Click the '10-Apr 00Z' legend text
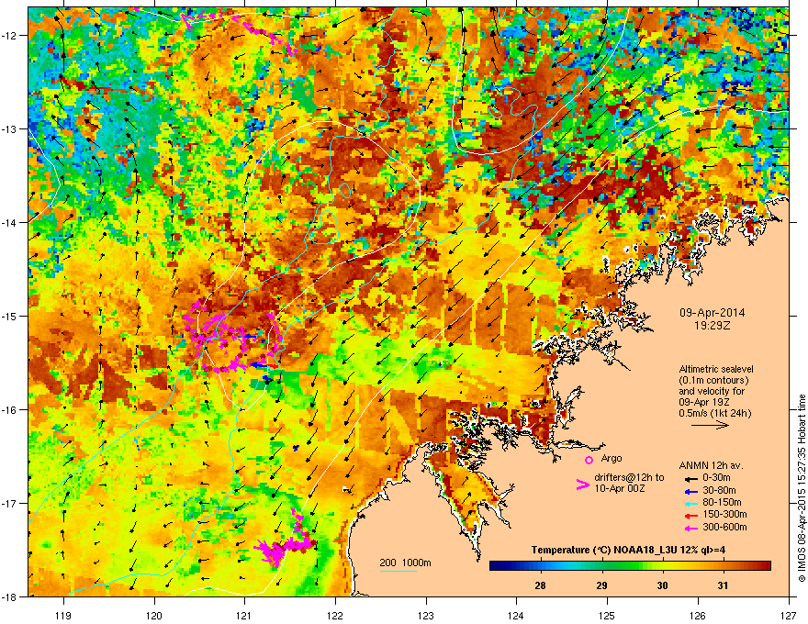Viewport: 808px width, 624px height. pyautogui.click(x=618, y=488)
